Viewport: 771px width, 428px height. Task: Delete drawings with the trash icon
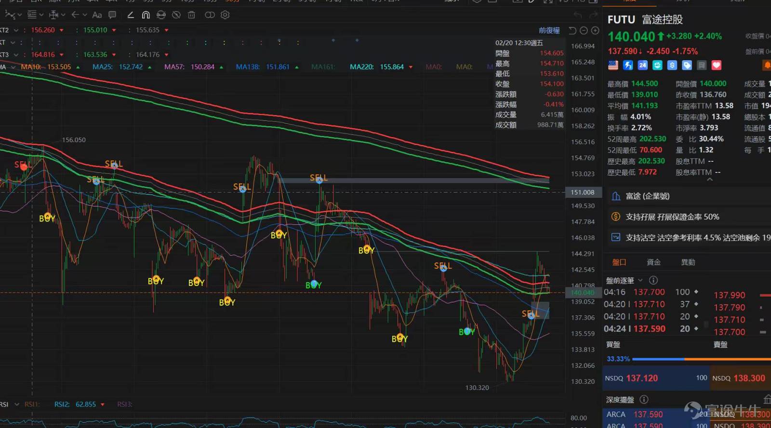click(x=191, y=15)
